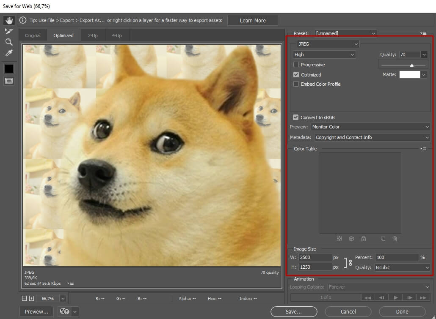Click the dog image preview
The image size is (436, 319).
pos(152,155)
